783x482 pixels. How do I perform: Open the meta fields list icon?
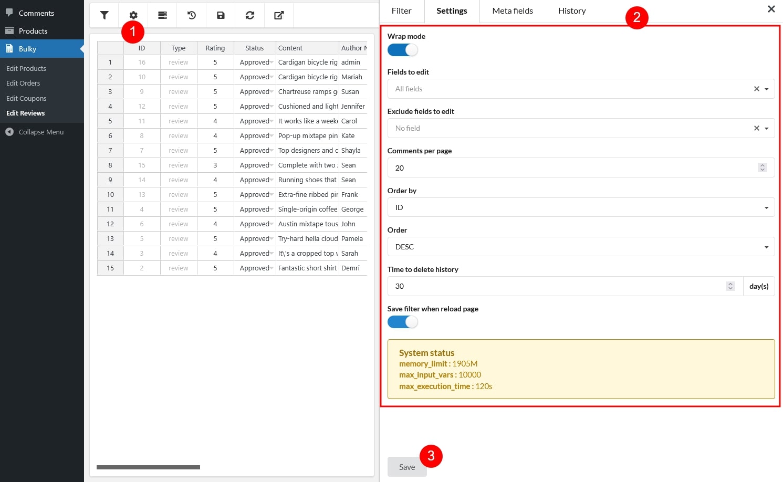click(163, 15)
